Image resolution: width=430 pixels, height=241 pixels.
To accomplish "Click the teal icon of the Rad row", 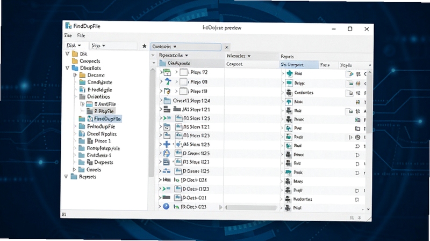I will [x=289, y=73].
